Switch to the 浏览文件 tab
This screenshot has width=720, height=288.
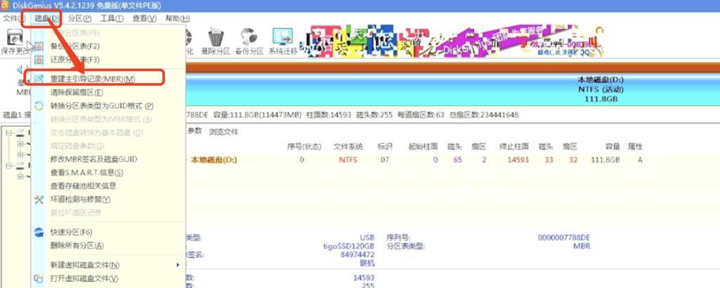coord(224,131)
